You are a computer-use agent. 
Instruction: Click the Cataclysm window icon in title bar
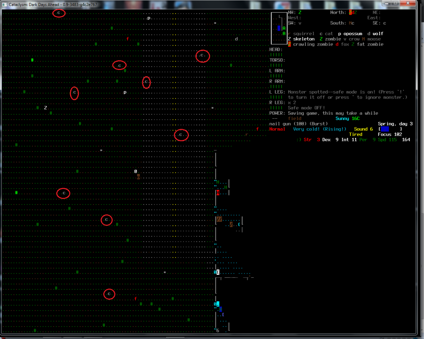(5, 4)
